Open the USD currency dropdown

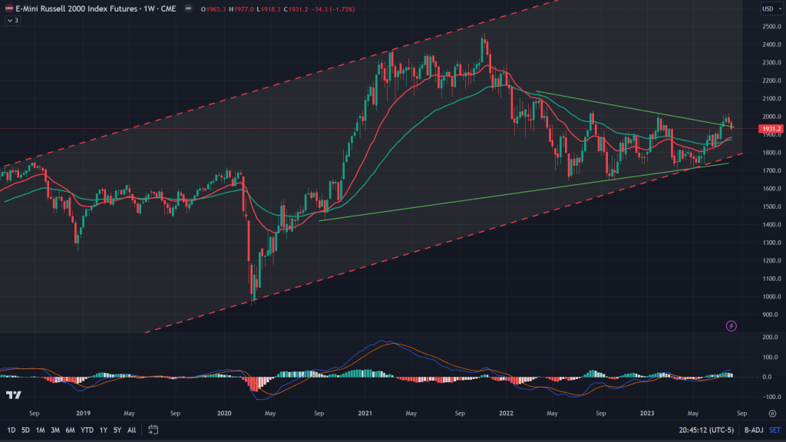(x=767, y=9)
